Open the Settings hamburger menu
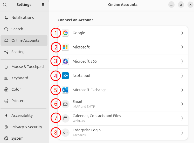 [43, 5]
